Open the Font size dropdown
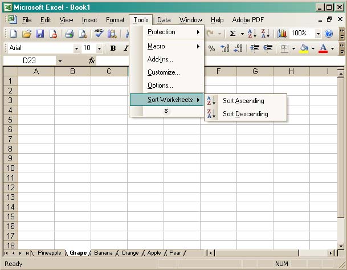 (x=99, y=48)
